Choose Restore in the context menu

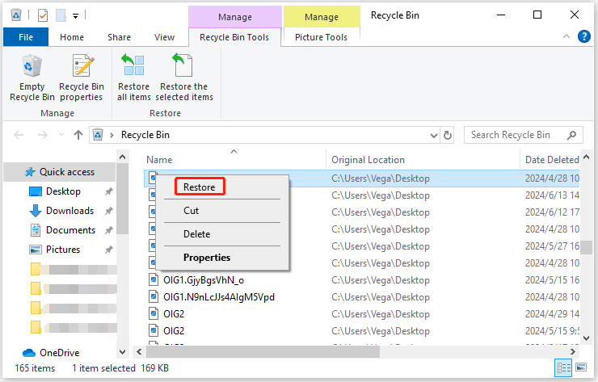point(200,187)
